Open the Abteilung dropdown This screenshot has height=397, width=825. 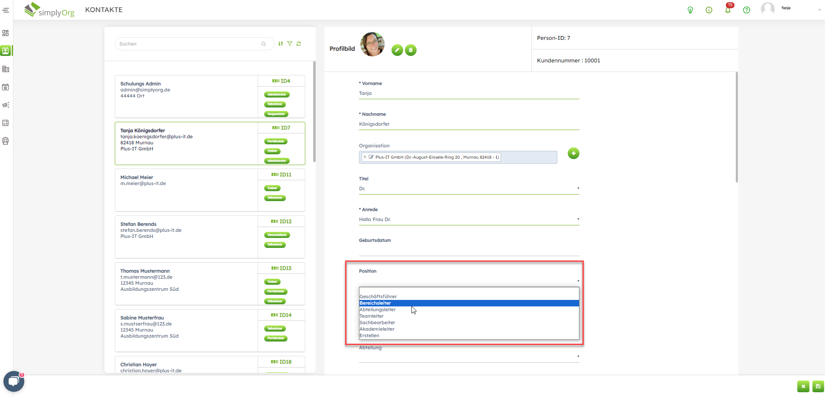(x=578, y=357)
